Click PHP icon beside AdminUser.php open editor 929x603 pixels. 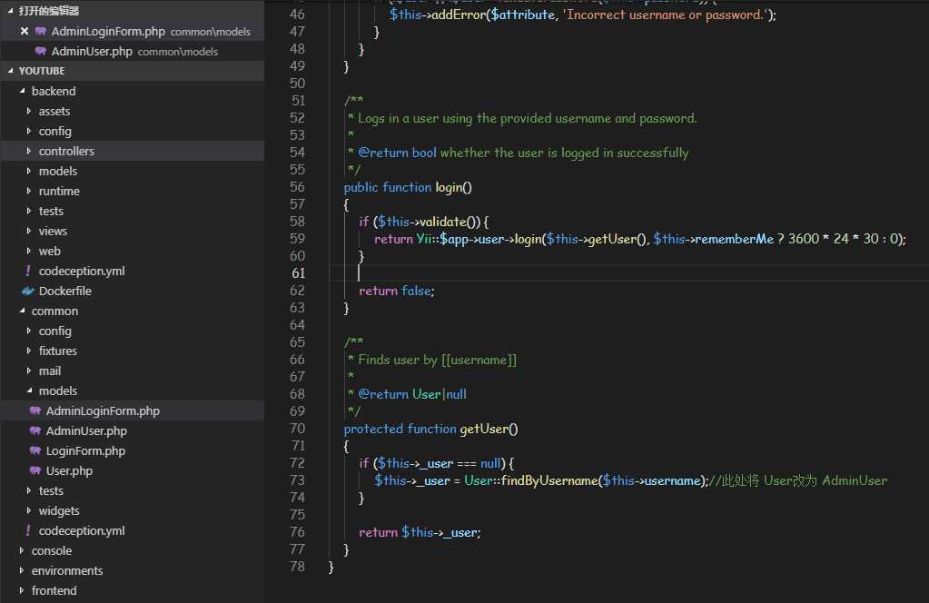(x=40, y=51)
